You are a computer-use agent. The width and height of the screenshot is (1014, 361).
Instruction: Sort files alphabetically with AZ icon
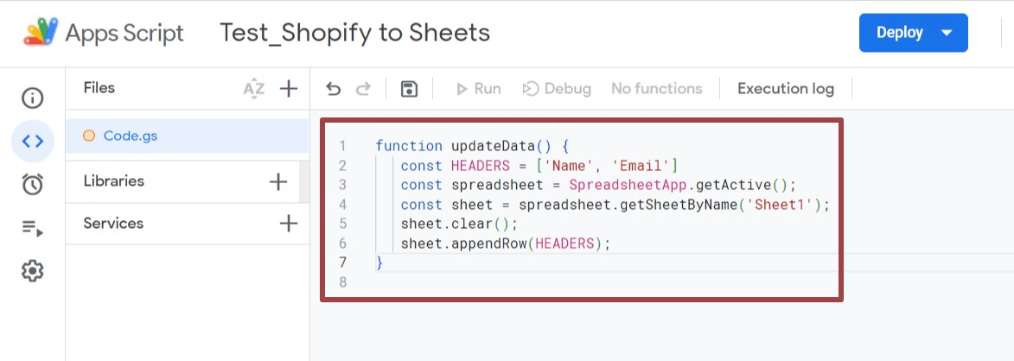253,88
